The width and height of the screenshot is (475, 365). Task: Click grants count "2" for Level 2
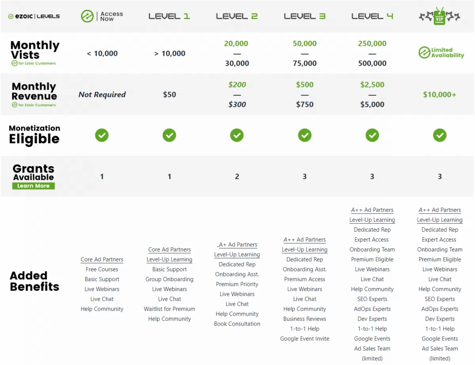point(237,177)
